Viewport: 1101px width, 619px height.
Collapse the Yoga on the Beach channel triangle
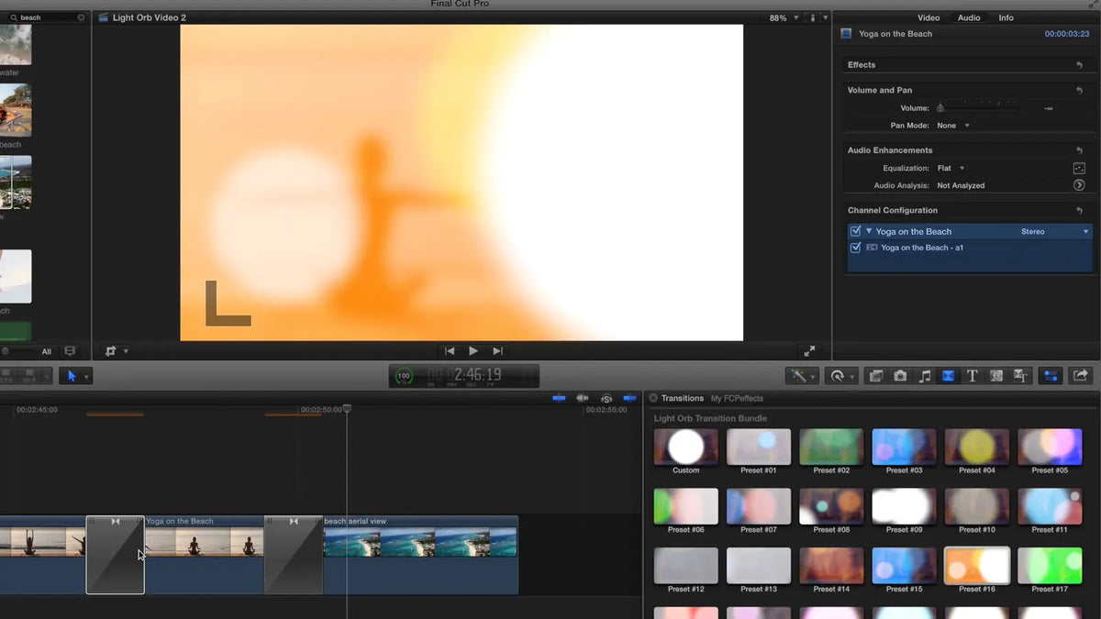coord(869,232)
